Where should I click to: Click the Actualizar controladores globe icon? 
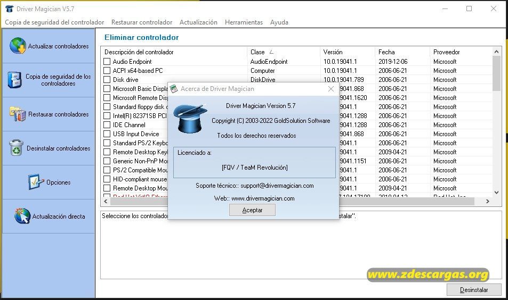pos(18,46)
